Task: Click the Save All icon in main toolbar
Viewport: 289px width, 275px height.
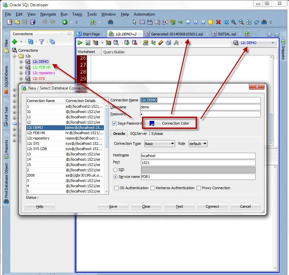Action: click(33, 22)
